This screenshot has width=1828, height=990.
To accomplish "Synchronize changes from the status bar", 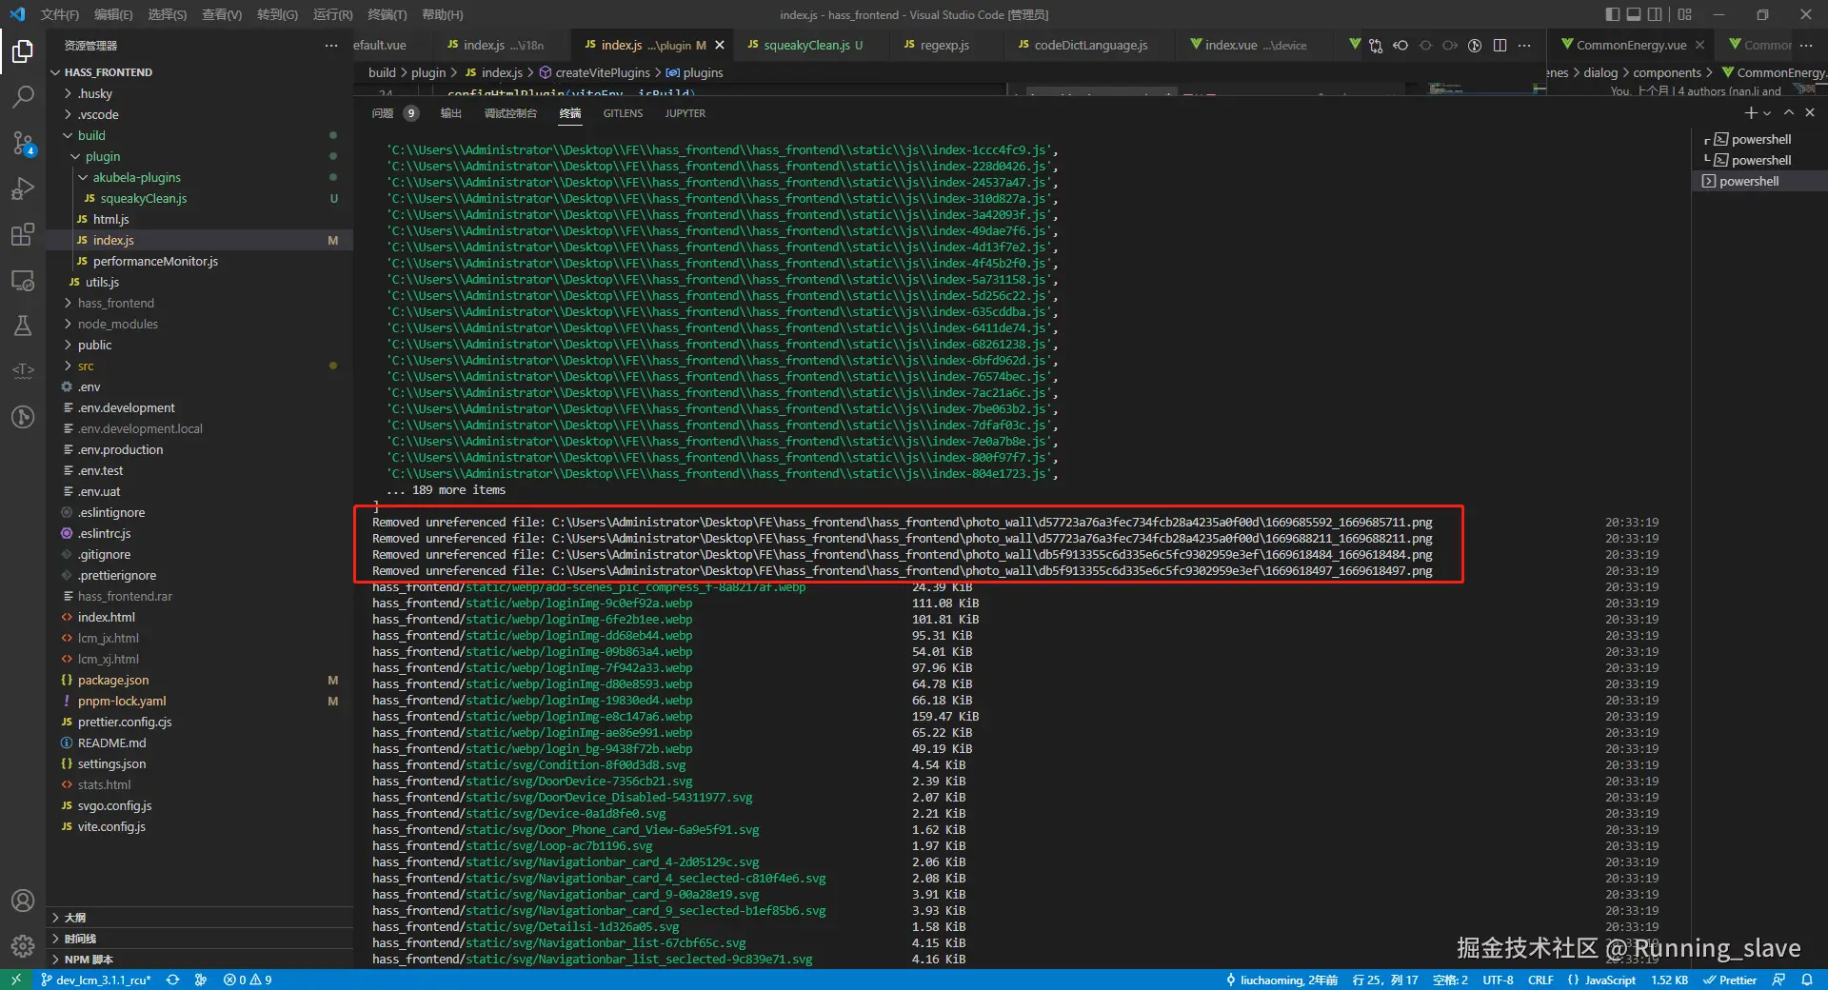I will 172,980.
